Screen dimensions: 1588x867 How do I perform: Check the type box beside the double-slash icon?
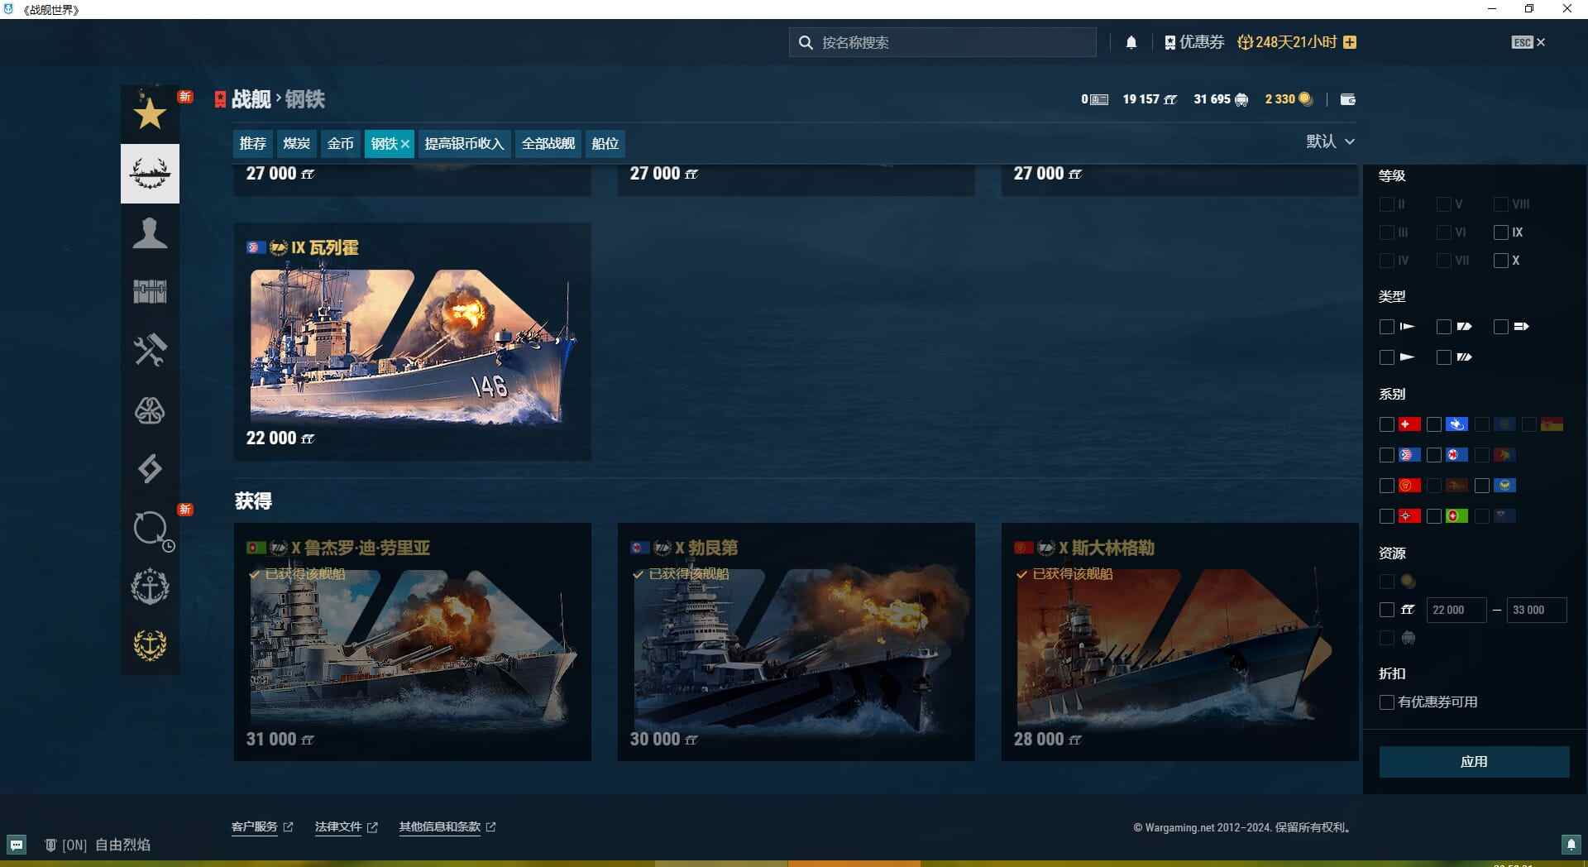1444,357
